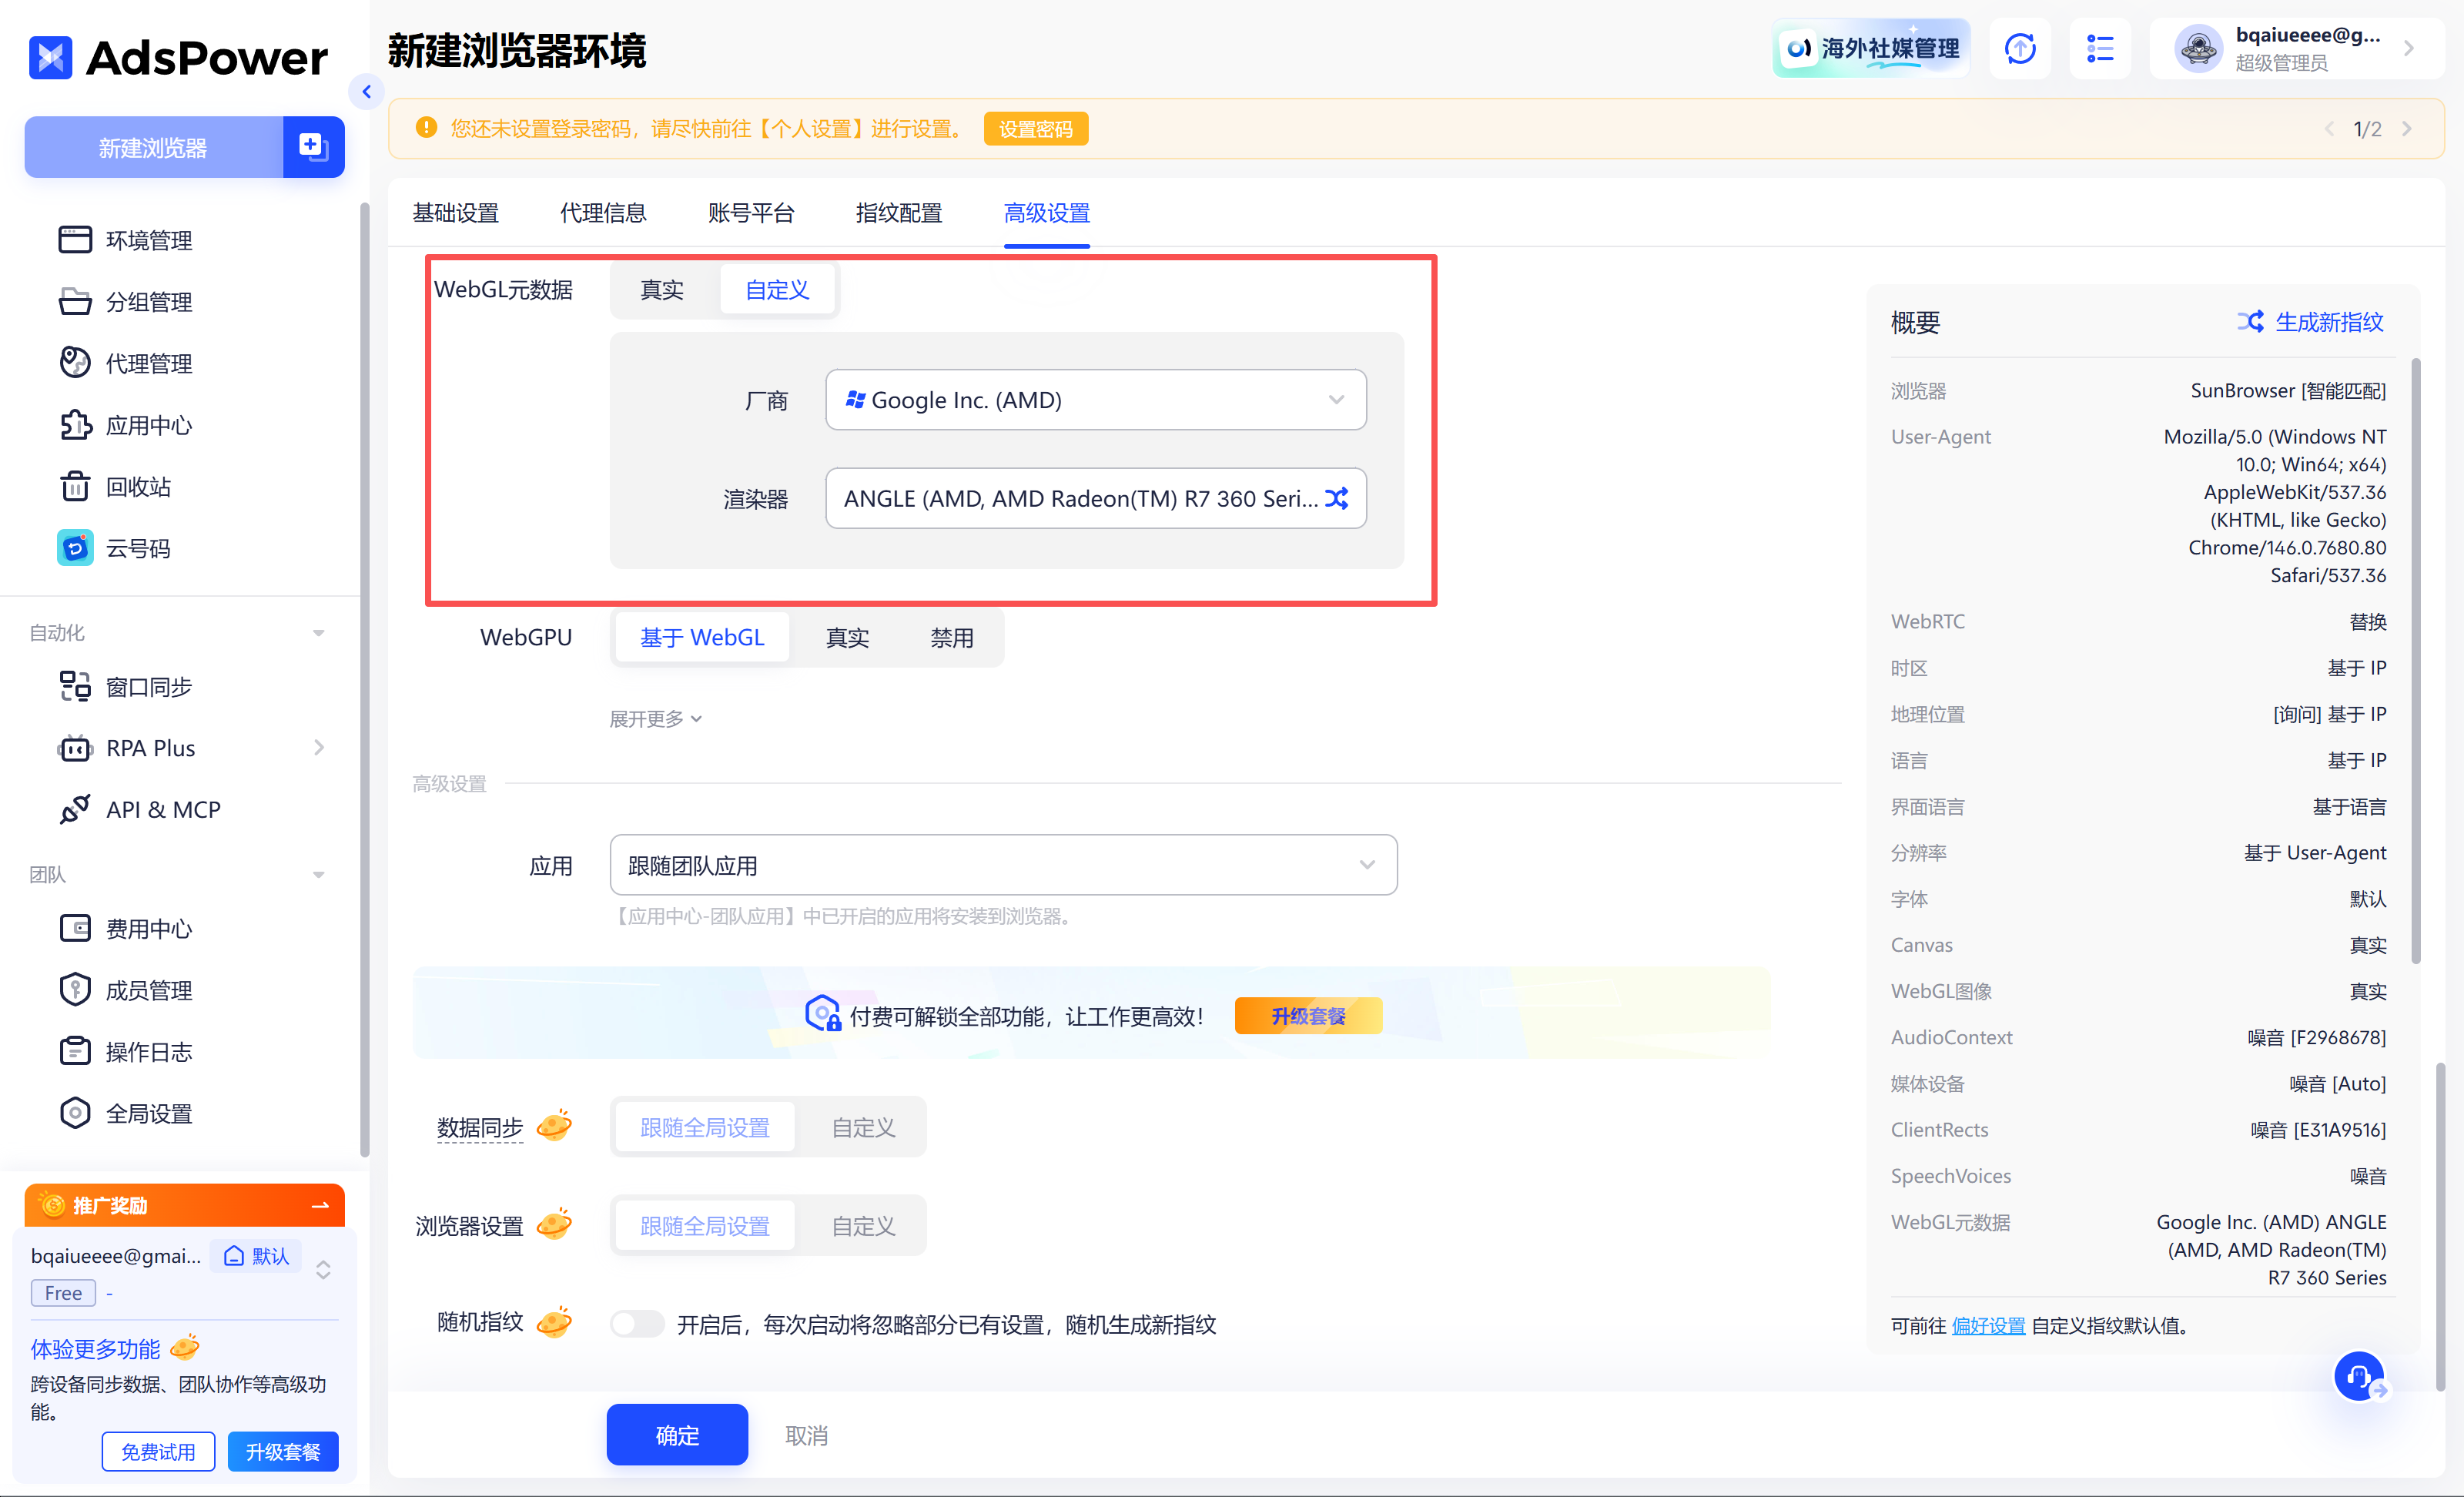
Task: Open the batch-create icon beside 新建浏览器
Action: coord(313,147)
